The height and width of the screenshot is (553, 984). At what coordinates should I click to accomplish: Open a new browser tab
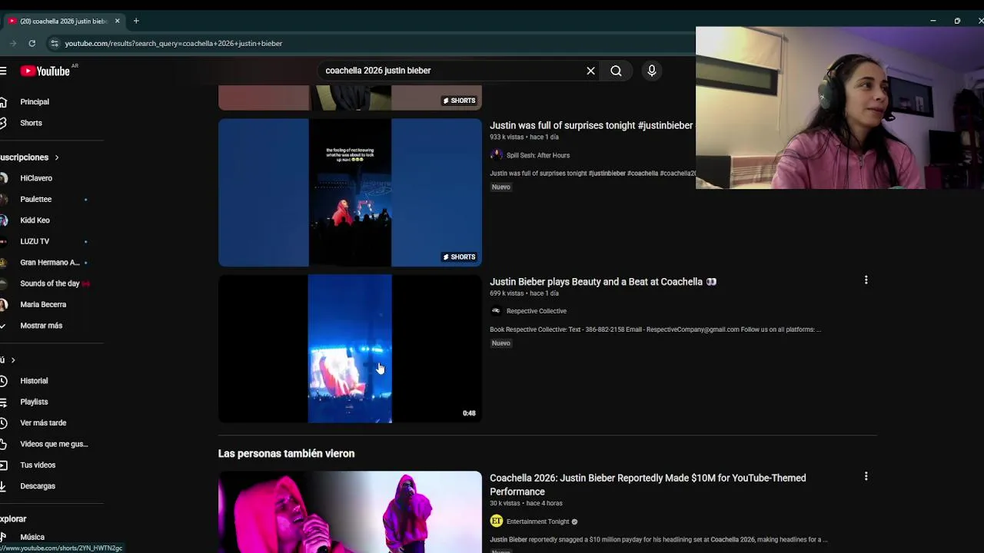pyautogui.click(x=136, y=21)
